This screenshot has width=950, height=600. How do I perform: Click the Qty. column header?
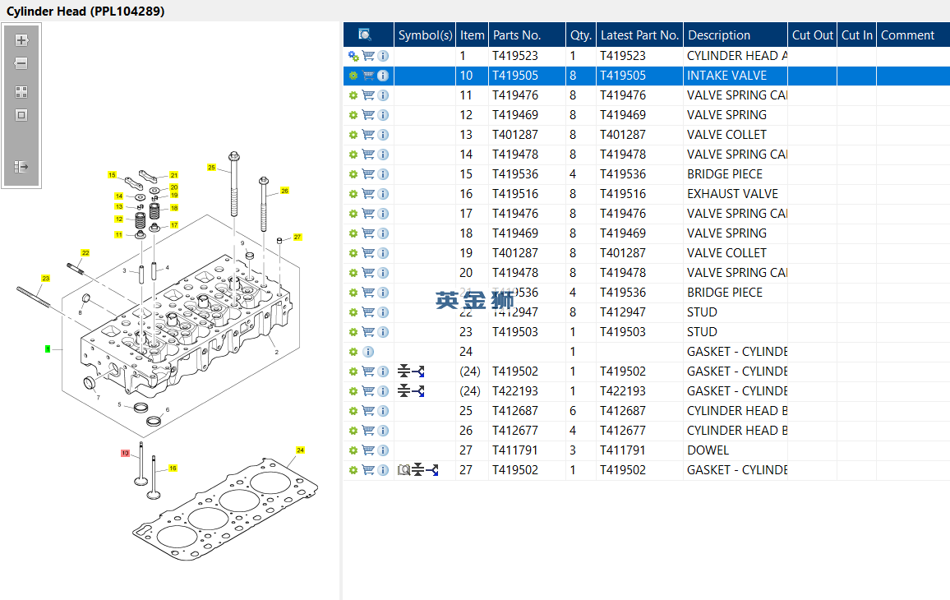(x=580, y=35)
